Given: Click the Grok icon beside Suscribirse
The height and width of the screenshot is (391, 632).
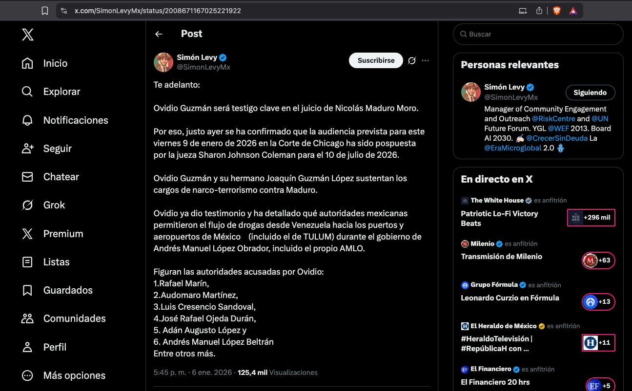Looking at the screenshot, I should 412,60.
